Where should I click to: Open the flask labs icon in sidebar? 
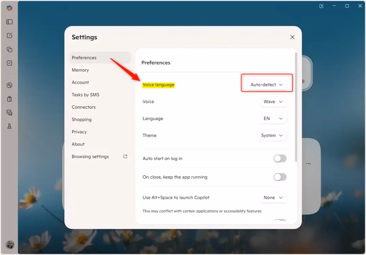[10, 126]
